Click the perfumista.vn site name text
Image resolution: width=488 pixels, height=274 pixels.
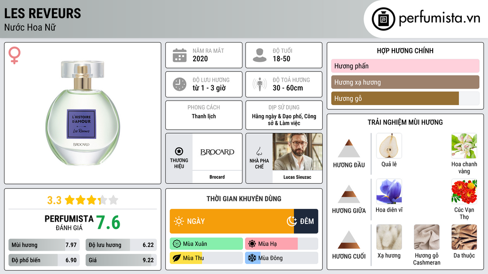(439, 18)
